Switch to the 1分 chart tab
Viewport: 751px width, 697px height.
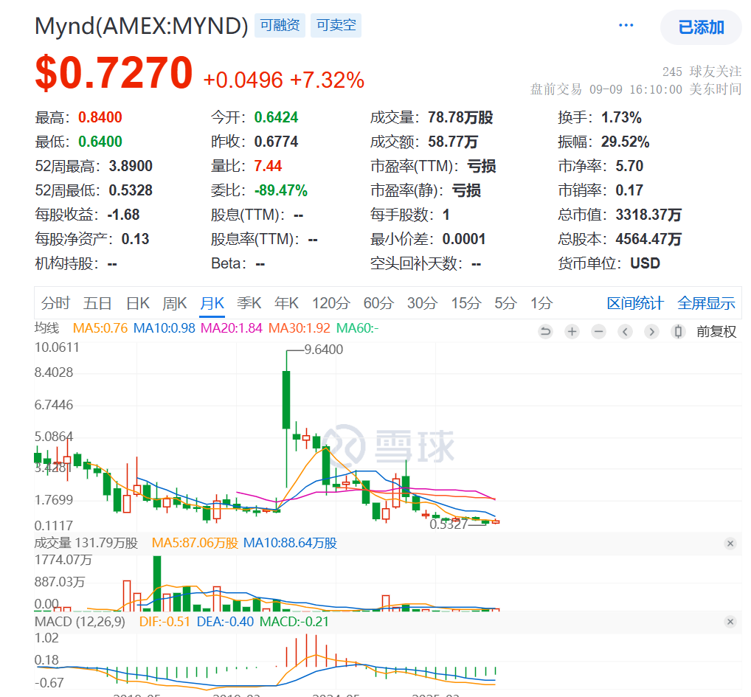click(541, 303)
